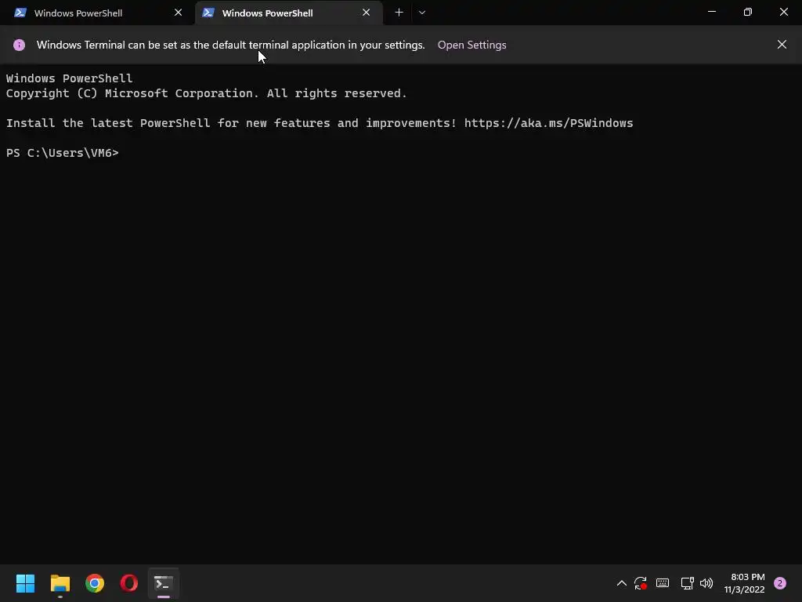The height and width of the screenshot is (602, 802).
Task: Restore down the Windows Terminal window
Action: pos(748,12)
